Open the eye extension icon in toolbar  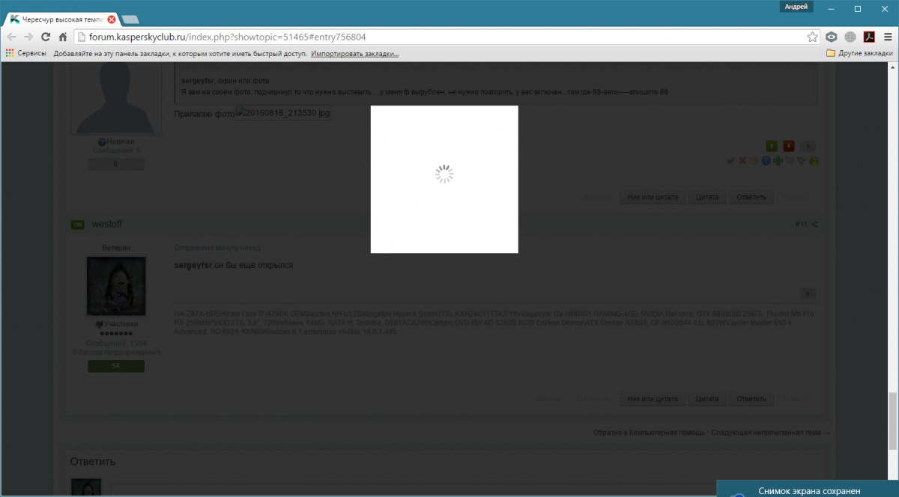(832, 37)
